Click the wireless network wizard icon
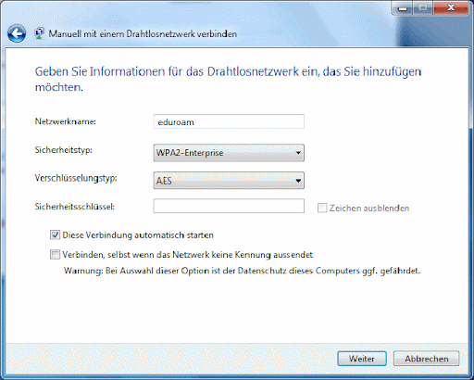 [39, 33]
